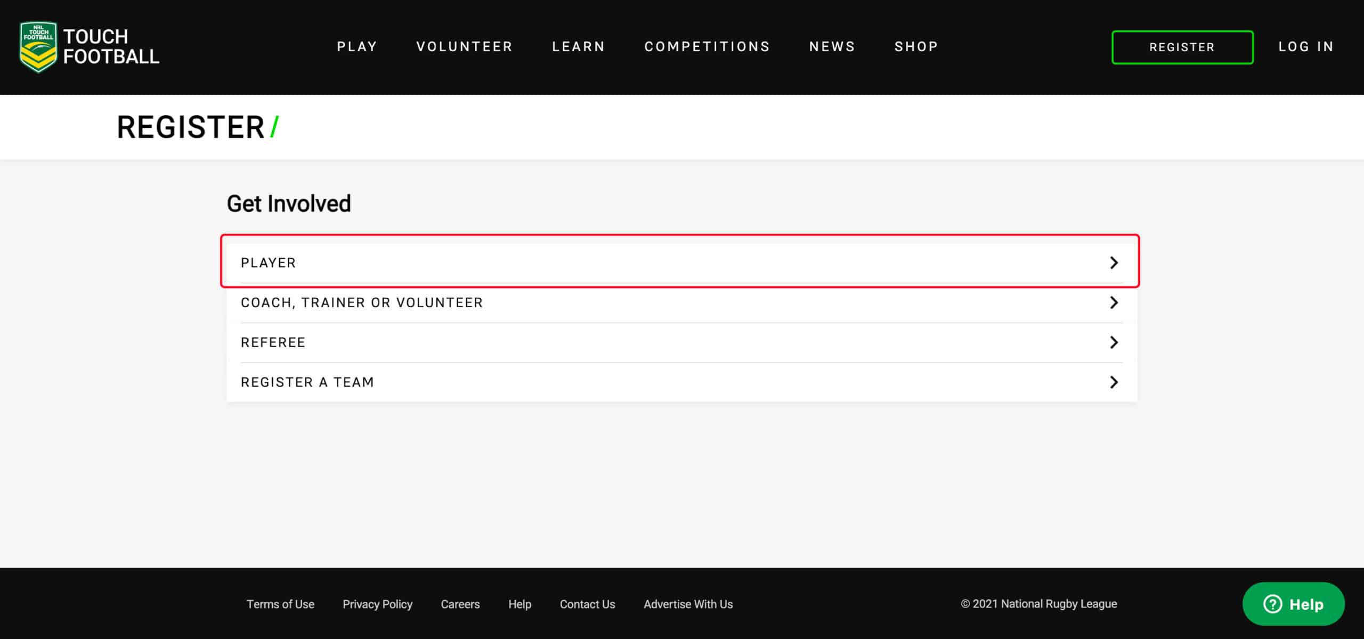Image resolution: width=1364 pixels, height=639 pixels.
Task: Open the Privacy Policy footer link
Action: [377, 604]
